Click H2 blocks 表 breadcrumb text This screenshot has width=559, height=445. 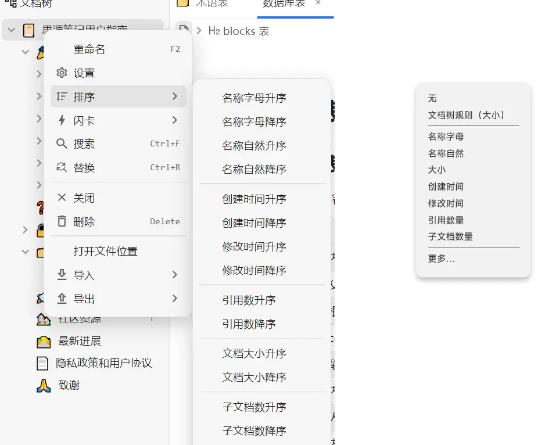(x=239, y=31)
